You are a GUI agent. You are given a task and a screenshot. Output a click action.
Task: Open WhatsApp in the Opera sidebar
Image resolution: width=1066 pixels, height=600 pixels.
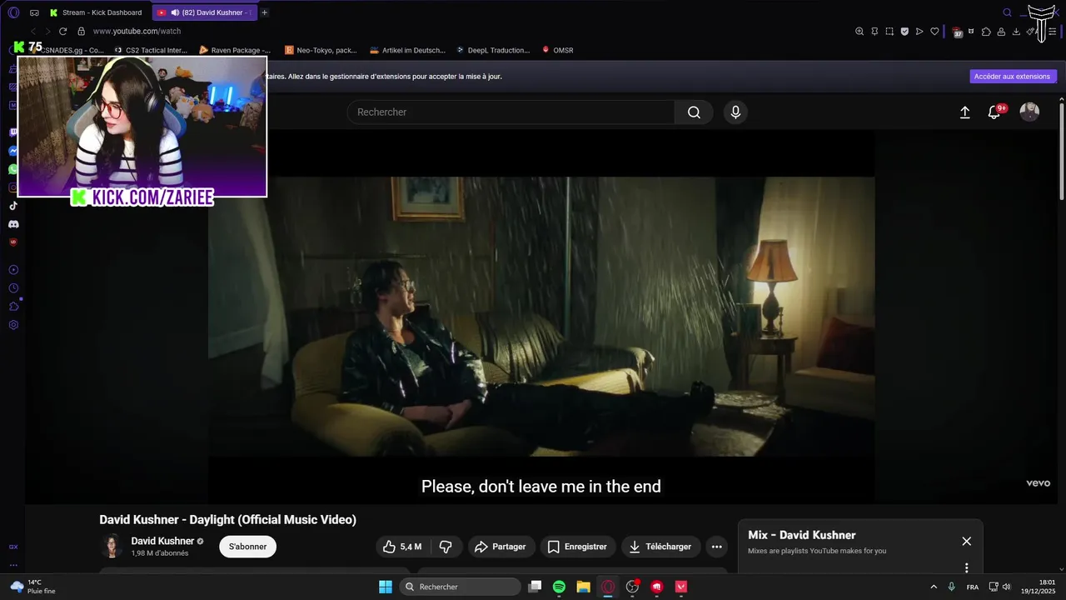click(13, 169)
